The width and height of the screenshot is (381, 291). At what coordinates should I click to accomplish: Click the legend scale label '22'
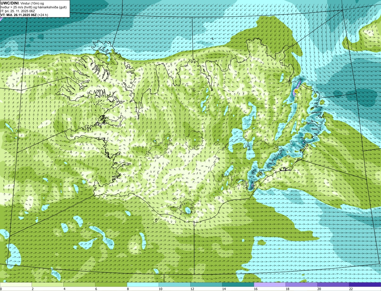[351, 289]
